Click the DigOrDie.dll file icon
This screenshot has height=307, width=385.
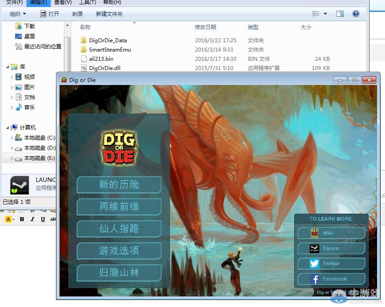pos(84,68)
